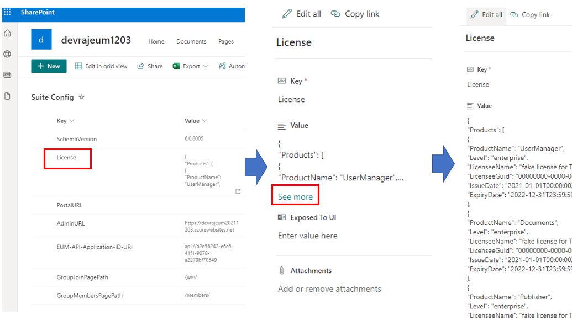Click the /members/ value cell
The width and height of the screenshot is (572, 321).
(197, 295)
